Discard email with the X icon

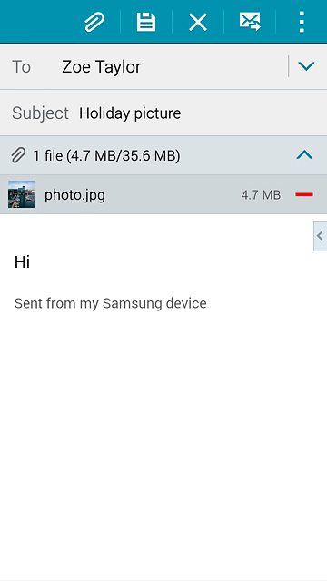coord(198,22)
